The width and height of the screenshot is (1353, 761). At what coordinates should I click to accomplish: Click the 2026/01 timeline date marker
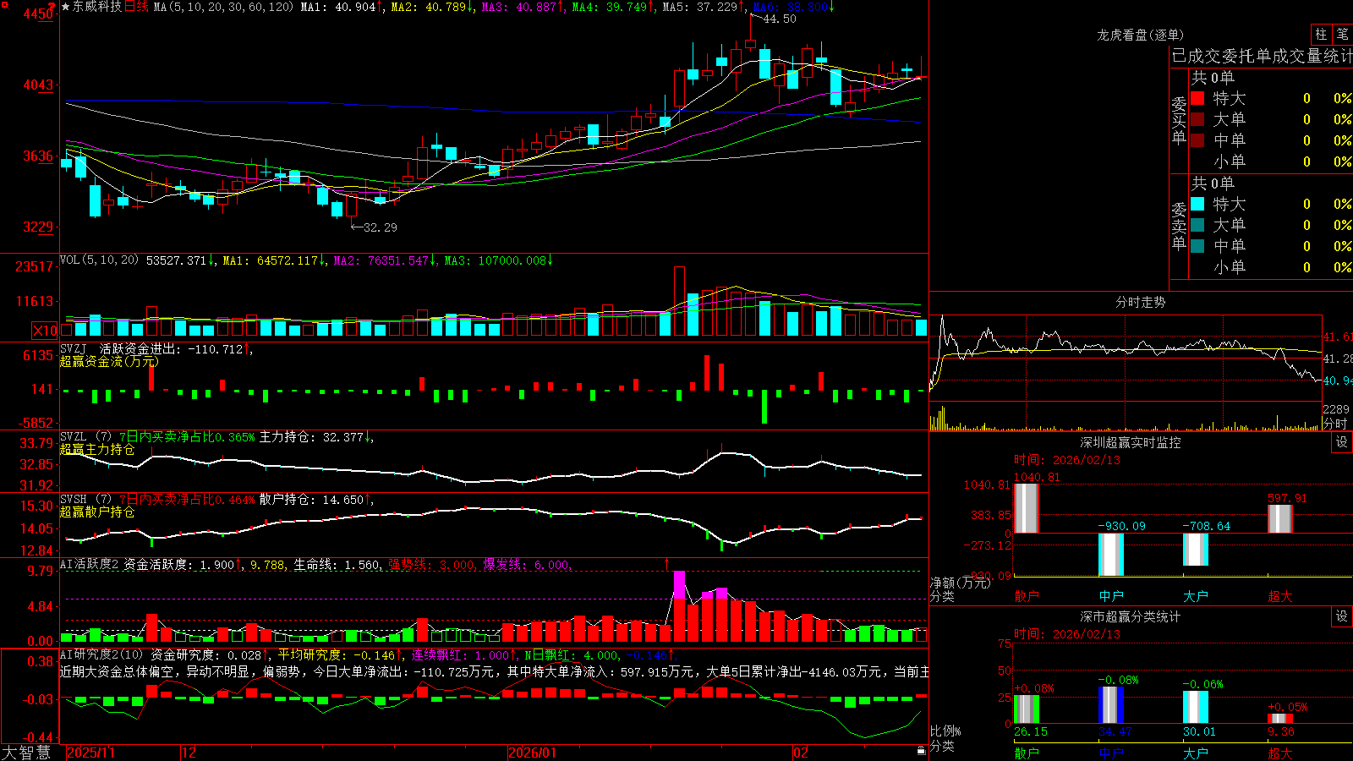(x=533, y=753)
